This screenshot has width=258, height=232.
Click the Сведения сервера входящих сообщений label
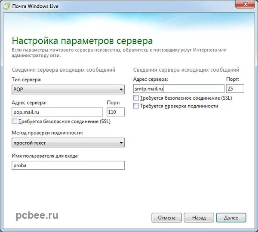[63, 70]
